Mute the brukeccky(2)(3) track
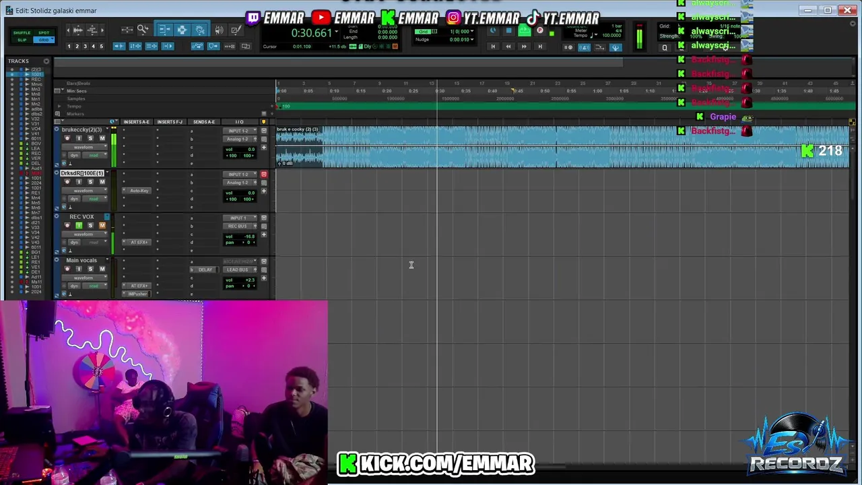This screenshot has height=485, width=862. point(102,138)
